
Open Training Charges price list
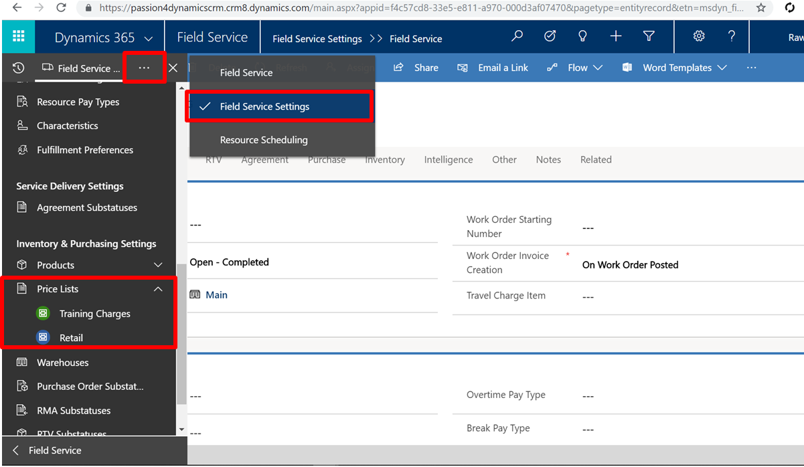point(94,314)
